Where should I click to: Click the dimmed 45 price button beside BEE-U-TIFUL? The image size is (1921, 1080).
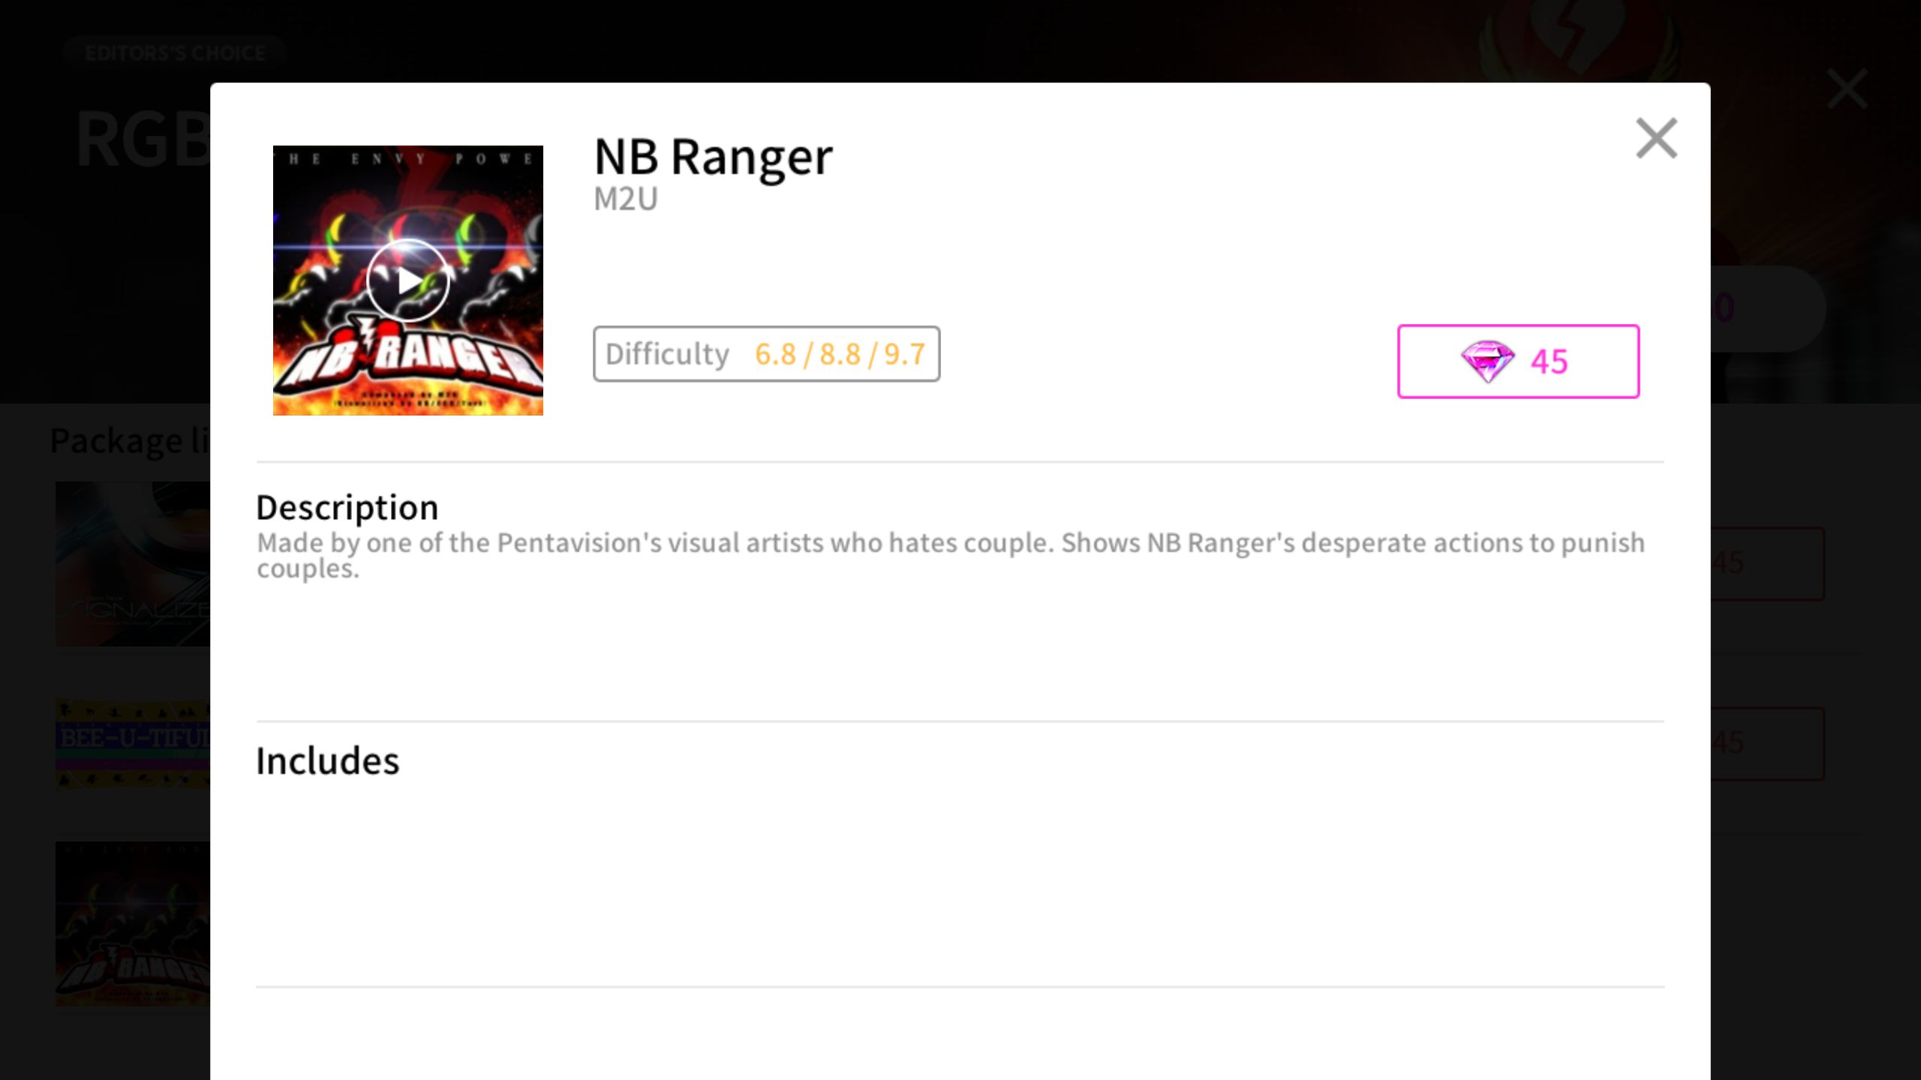[1767, 743]
